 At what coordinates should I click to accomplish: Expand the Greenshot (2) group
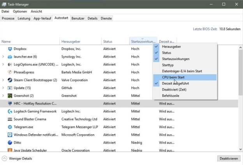pos(3,96)
